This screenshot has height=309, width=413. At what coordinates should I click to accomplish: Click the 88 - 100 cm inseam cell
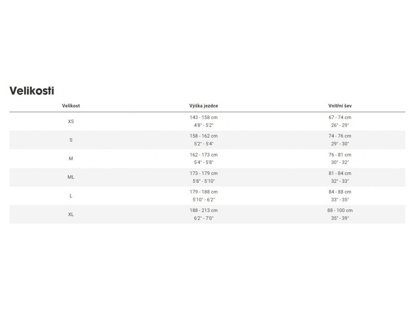click(340, 214)
